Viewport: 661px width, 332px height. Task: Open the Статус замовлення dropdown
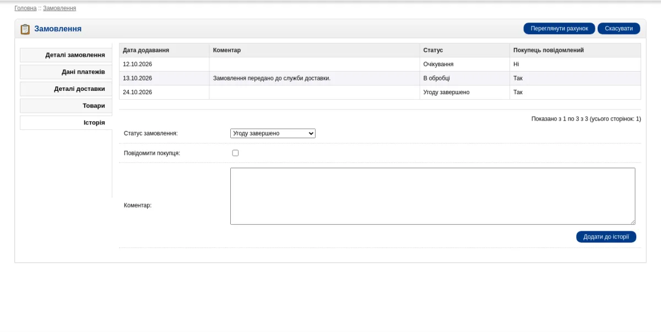click(x=273, y=133)
